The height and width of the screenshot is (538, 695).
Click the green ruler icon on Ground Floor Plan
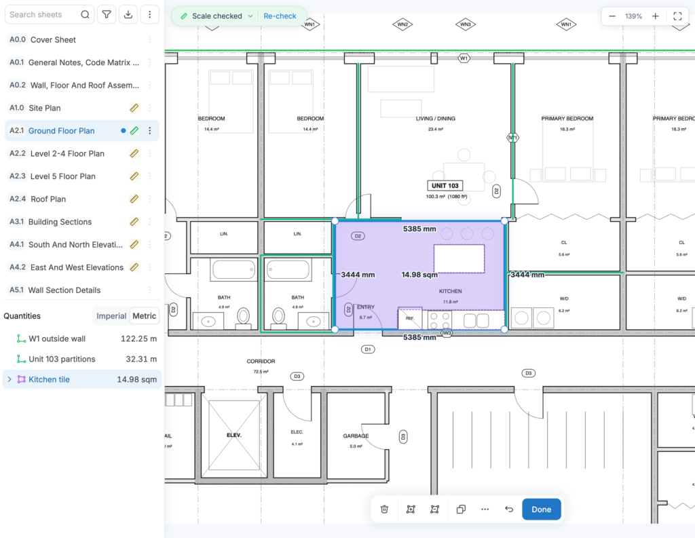coord(134,131)
